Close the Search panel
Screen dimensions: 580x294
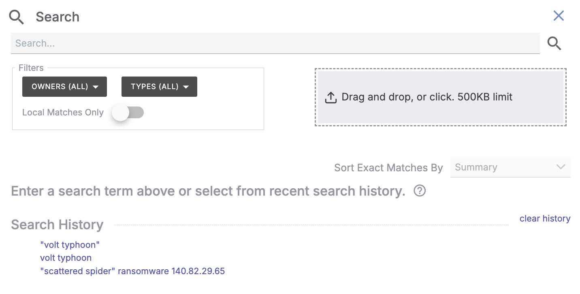(559, 16)
